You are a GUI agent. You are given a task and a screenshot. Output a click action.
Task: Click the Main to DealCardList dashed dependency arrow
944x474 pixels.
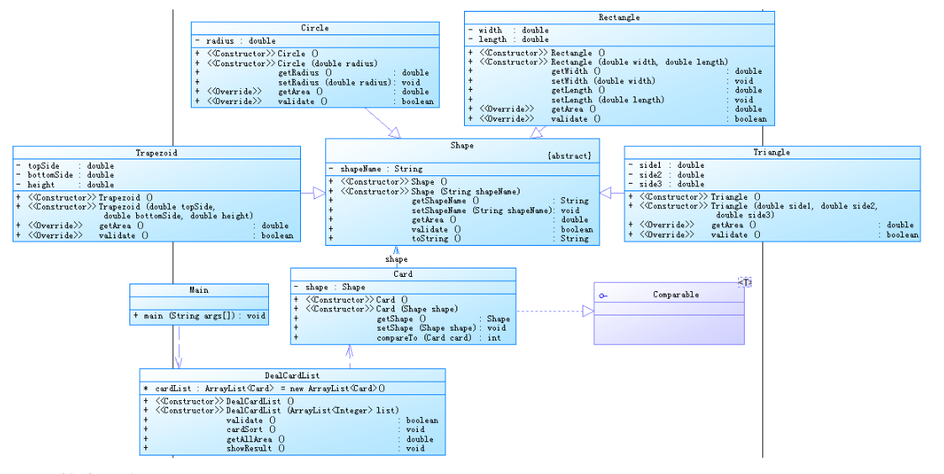178,347
